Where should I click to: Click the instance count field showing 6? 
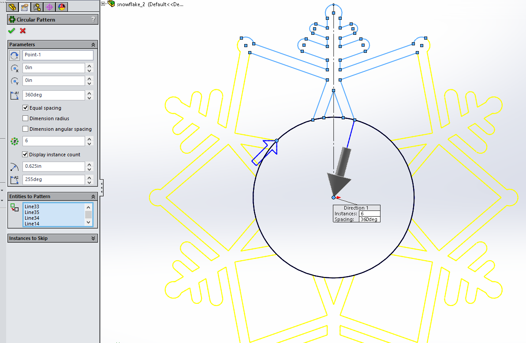pos(54,141)
